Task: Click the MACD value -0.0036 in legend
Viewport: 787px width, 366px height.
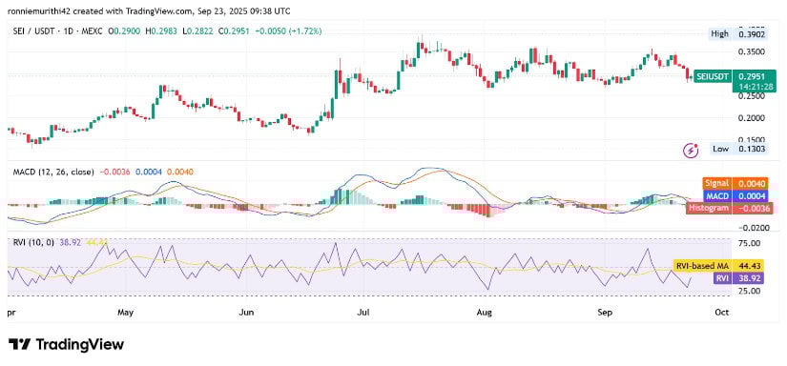Action: 115,172
